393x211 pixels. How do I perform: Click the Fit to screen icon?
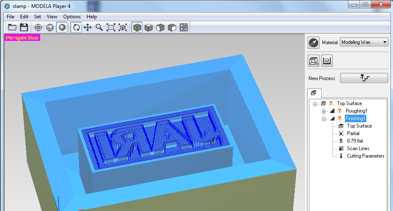111,27
